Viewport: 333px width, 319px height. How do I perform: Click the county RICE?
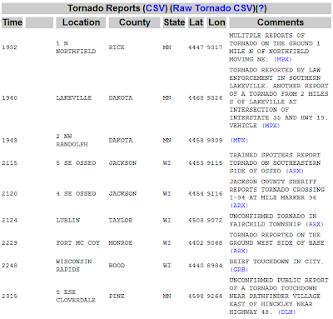tap(117, 47)
